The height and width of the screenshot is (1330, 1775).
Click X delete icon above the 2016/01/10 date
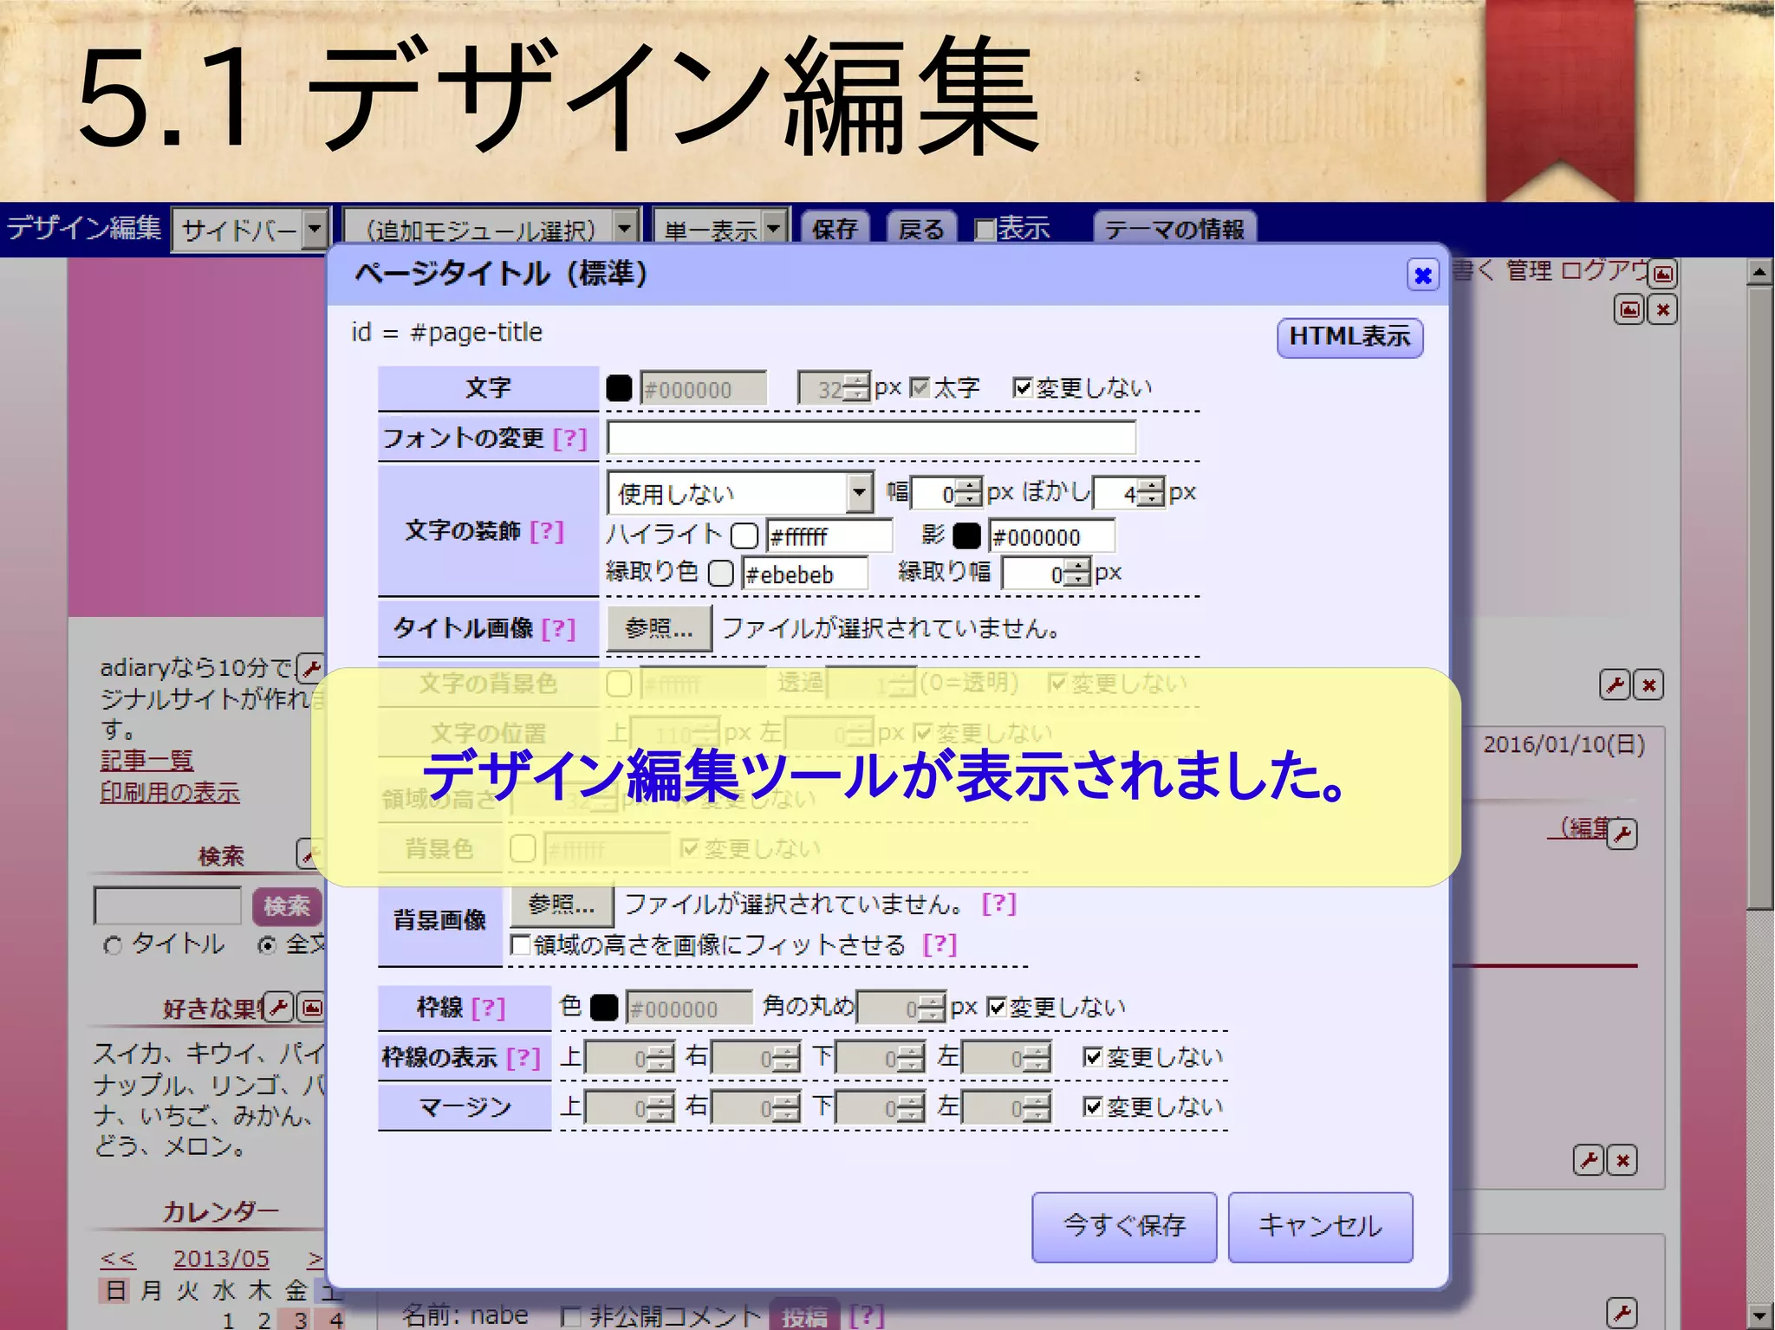(1648, 686)
